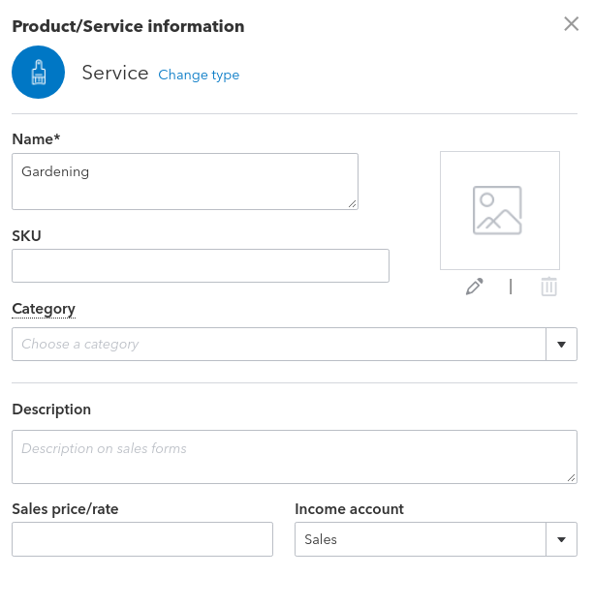The width and height of the screenshot is (593, 607).
Task: Click the Name field containing Gardening
Action: pyautogui.click(x=184, y=181)
